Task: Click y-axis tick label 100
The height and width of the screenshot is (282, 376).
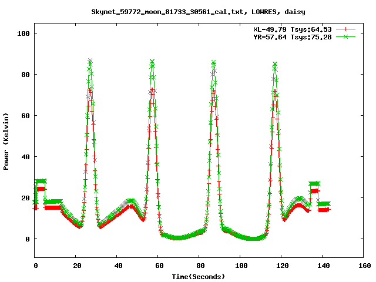Action: point(23,33)
